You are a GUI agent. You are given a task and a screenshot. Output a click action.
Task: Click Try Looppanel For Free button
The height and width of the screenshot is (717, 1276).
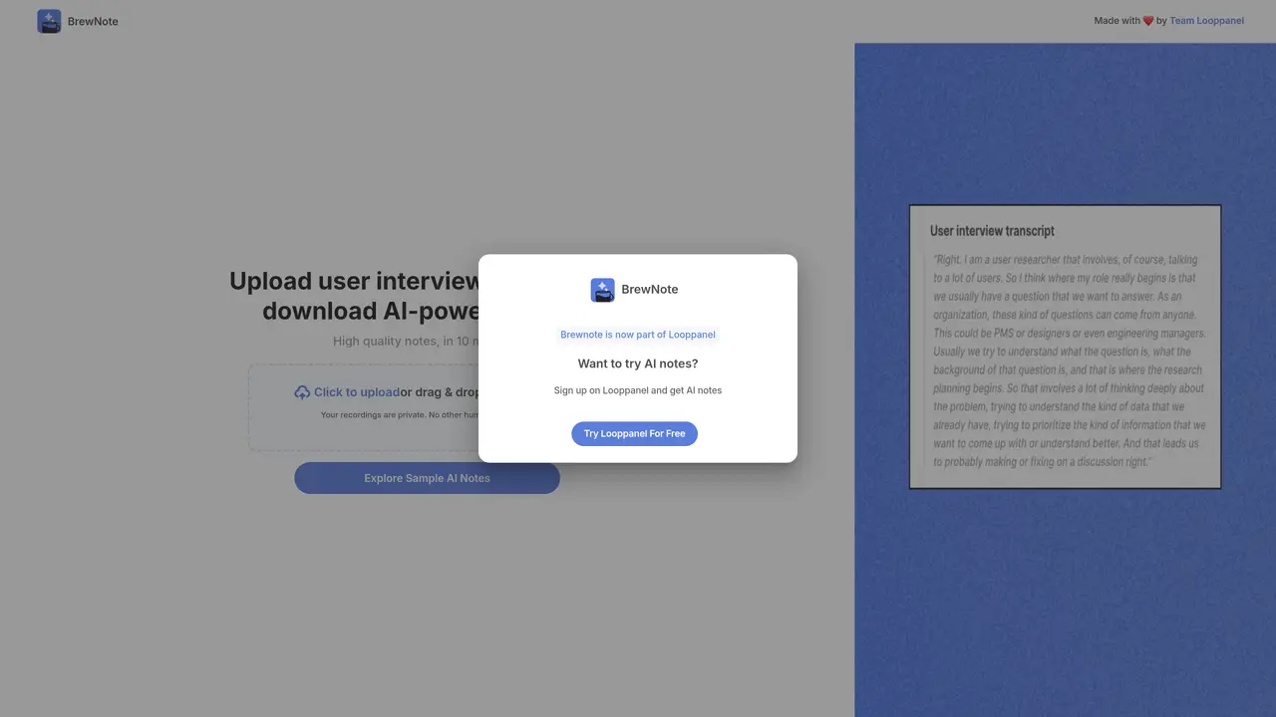point(634,434)
